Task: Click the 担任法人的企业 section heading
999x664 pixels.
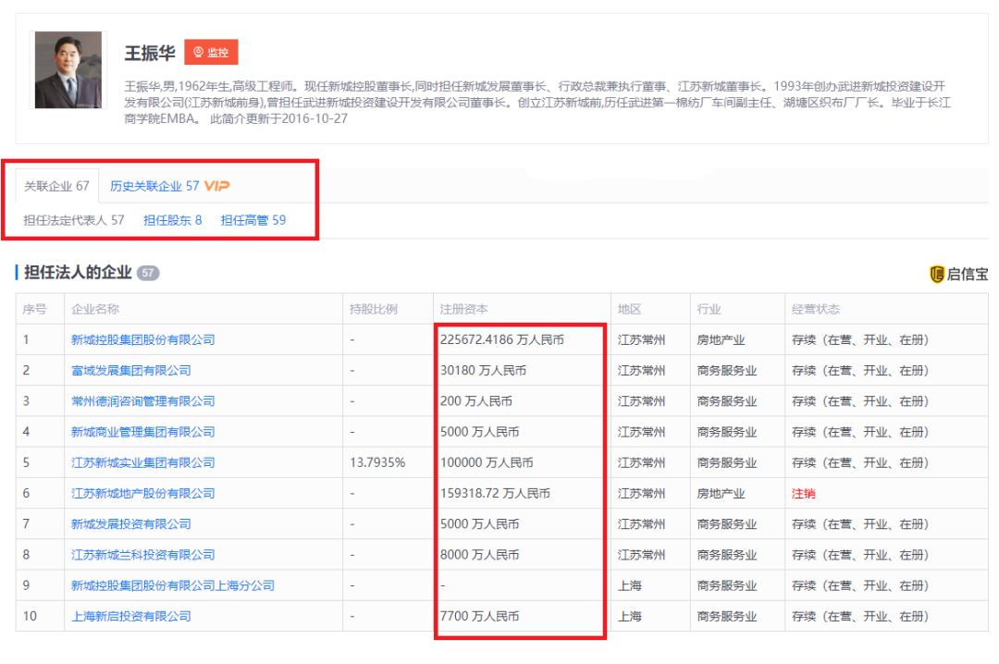Action: pos(78,273)
